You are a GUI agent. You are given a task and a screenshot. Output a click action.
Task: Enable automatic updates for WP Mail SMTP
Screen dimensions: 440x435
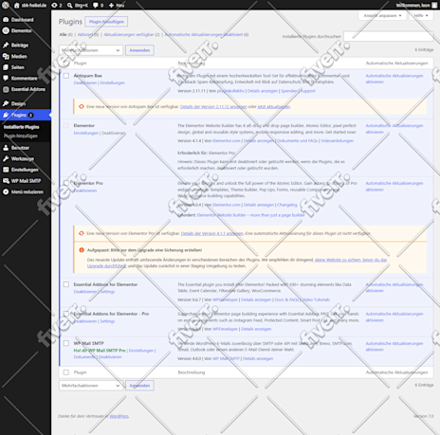pos(394,346)
